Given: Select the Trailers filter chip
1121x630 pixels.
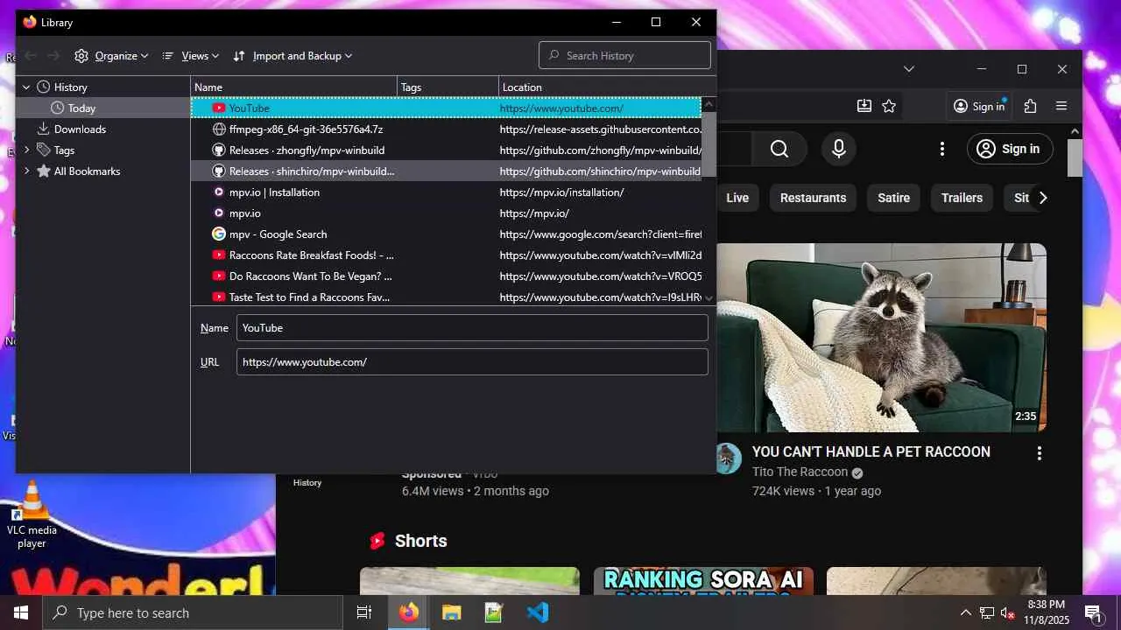Looking at the screenshot, I should point(962,198).
